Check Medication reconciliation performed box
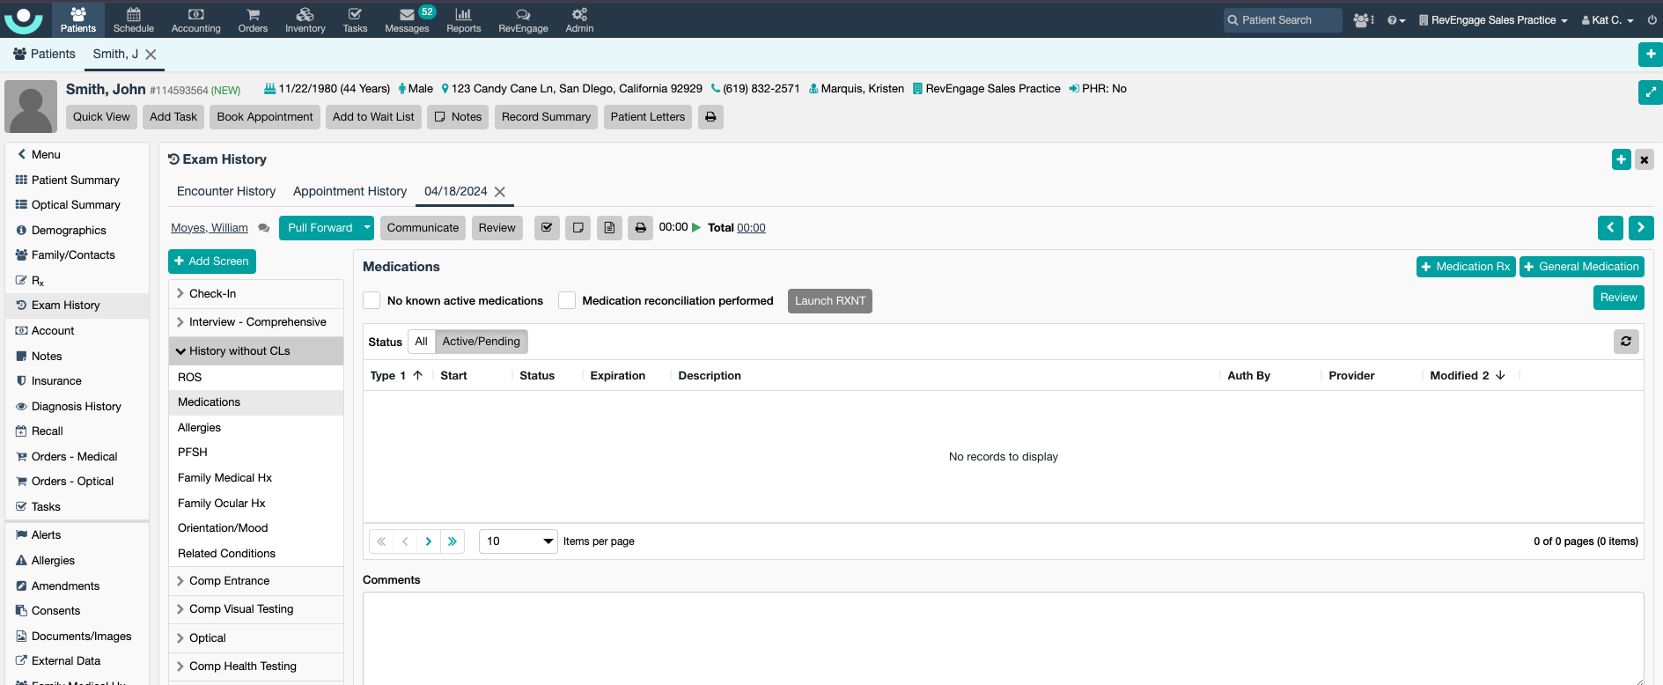This screenshot has height=685, width=1663. coord(567,301)
